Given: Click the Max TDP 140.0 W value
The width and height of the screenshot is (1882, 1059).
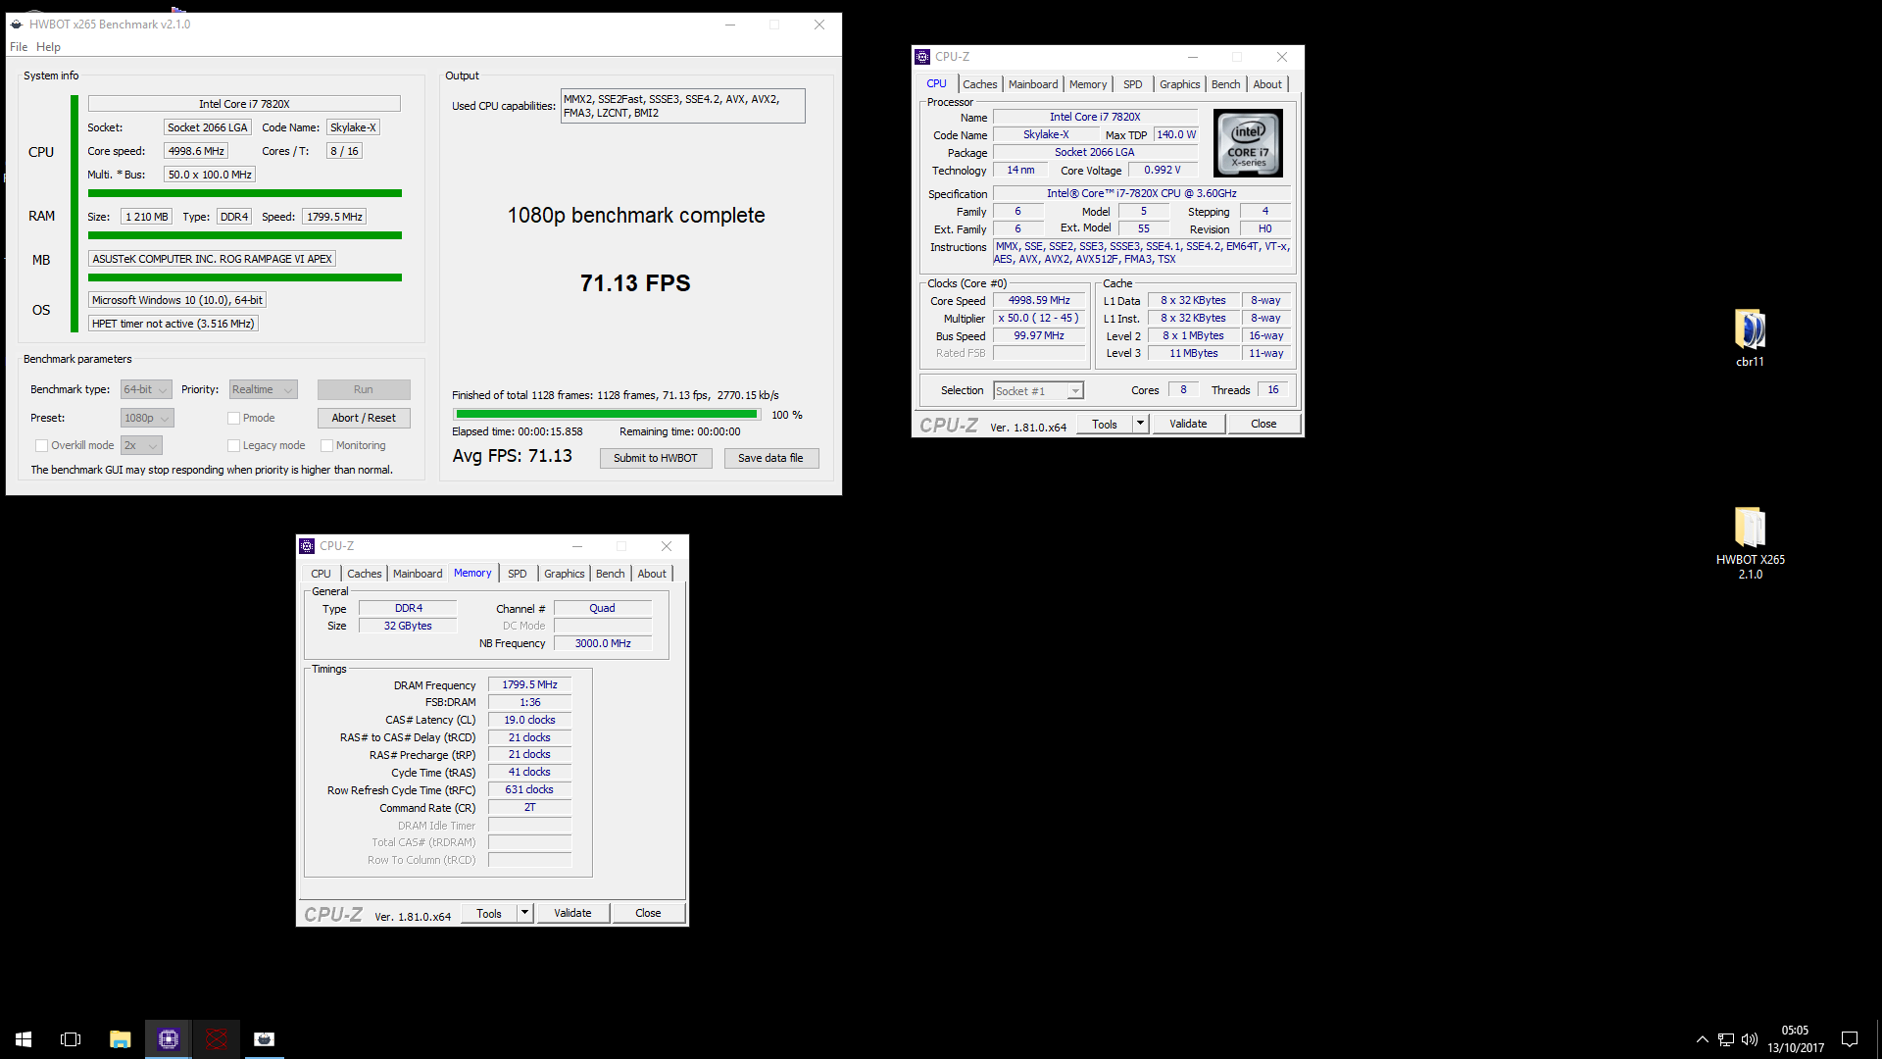Looking at the screenshot, I should tap(1176, 134).
